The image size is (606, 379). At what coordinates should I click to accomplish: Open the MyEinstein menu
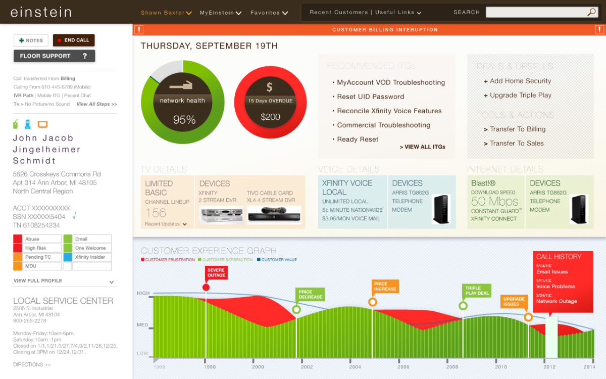coord(220,13)
